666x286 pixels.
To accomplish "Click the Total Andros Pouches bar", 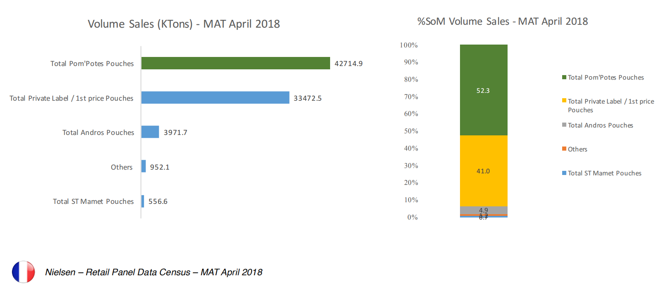I will coord(150,132).
